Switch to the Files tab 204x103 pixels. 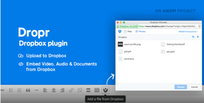tap(128, 32)
